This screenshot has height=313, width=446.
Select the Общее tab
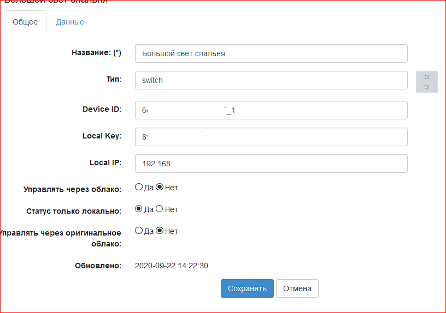25,22
